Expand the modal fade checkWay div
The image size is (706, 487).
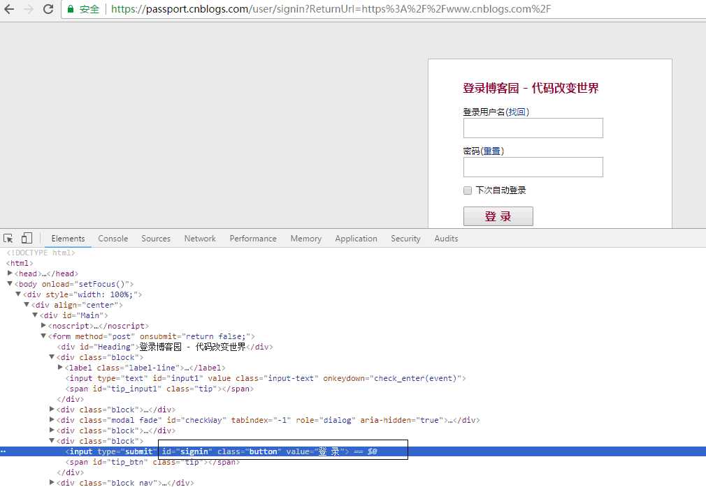coord(52,419)
